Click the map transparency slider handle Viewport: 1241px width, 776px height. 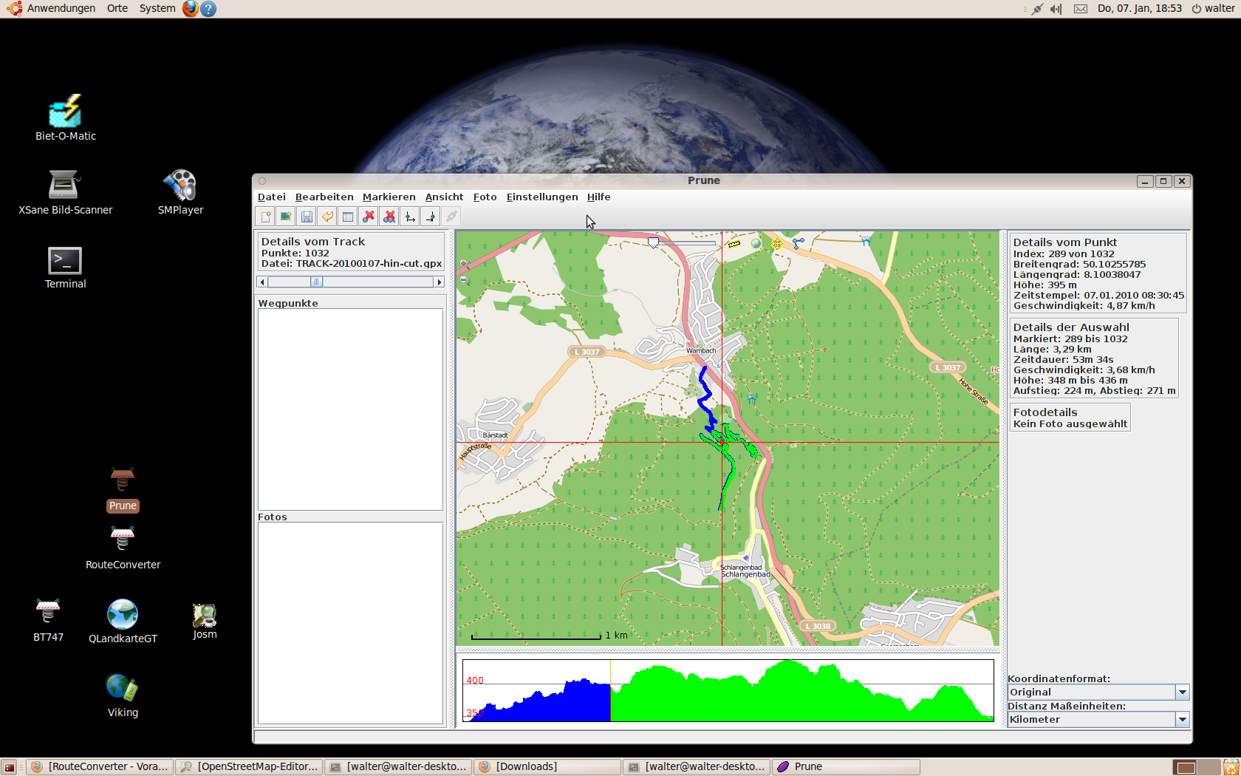coord(653,242)
